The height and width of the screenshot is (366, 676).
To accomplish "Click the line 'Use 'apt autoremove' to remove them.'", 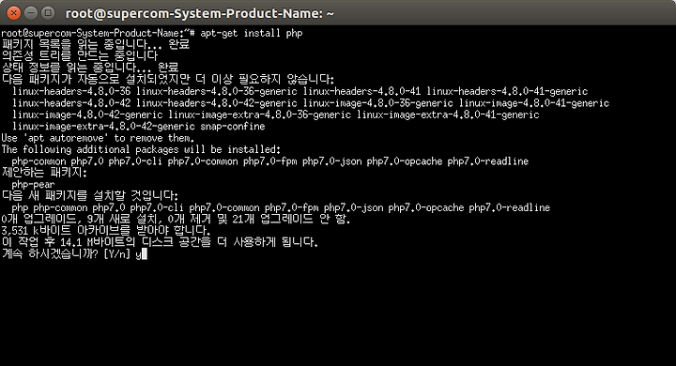I will point(98,138).
